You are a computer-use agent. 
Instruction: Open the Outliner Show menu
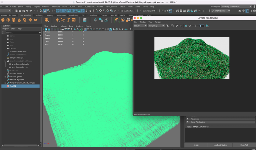(x=13, y=29)
